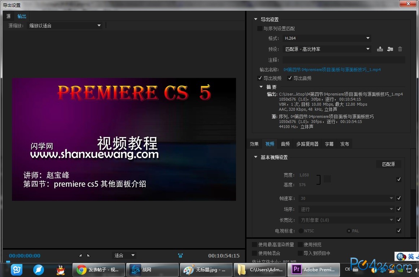The width and height of the screenshot is (419, 277).
Task: Switch to Chrome 发表帖子 taskbar window
Action: click(x=99, y=269)
